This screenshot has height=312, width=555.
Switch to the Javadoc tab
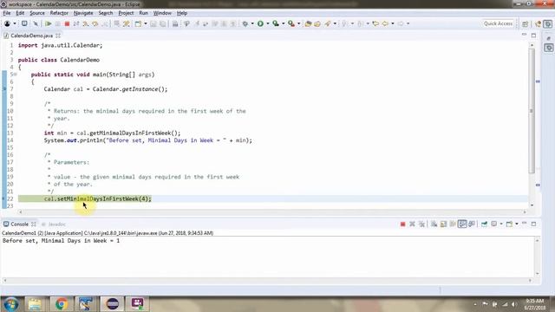tap(54, 224)
